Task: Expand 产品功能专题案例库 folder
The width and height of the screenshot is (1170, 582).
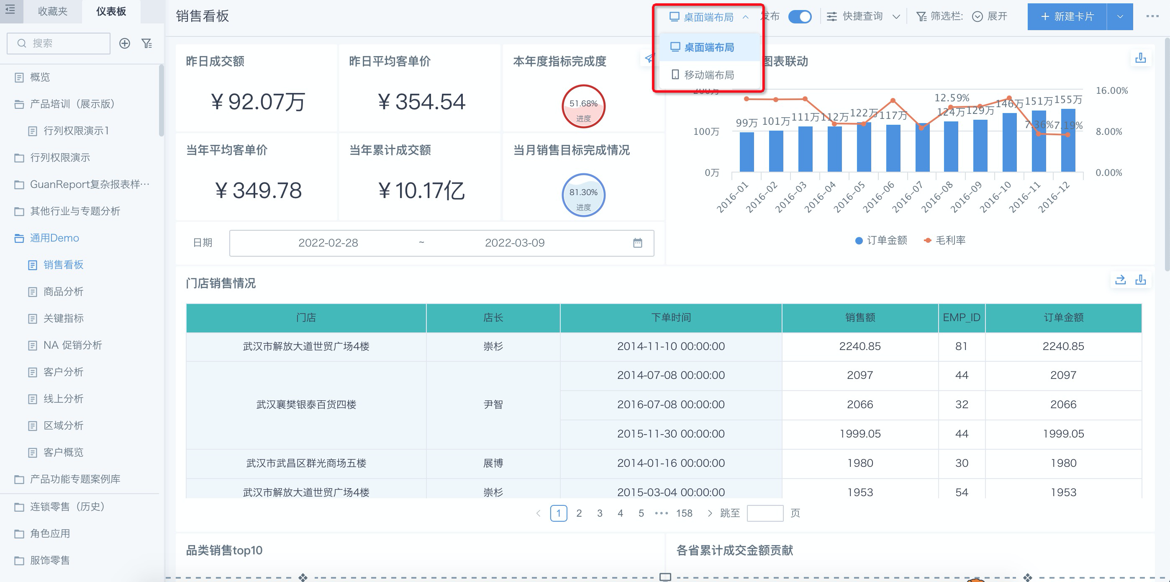Action: [75, 479]
